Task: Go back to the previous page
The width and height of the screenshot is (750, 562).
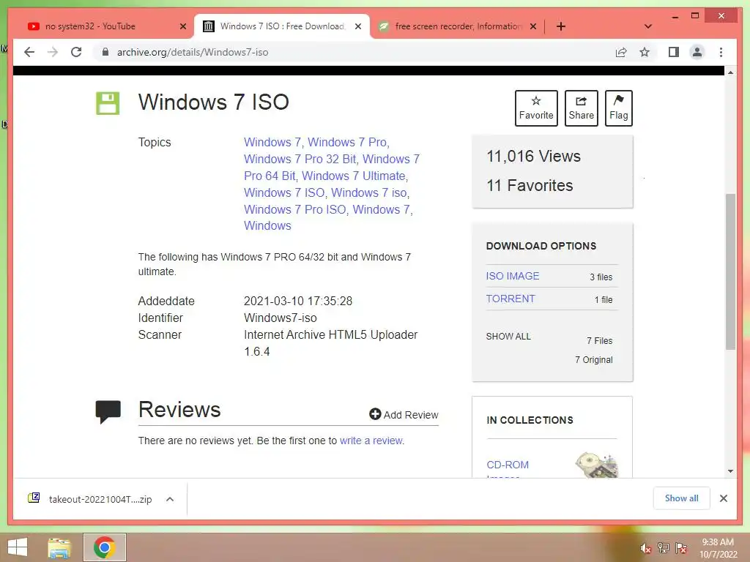Action: tap(29, 52)
